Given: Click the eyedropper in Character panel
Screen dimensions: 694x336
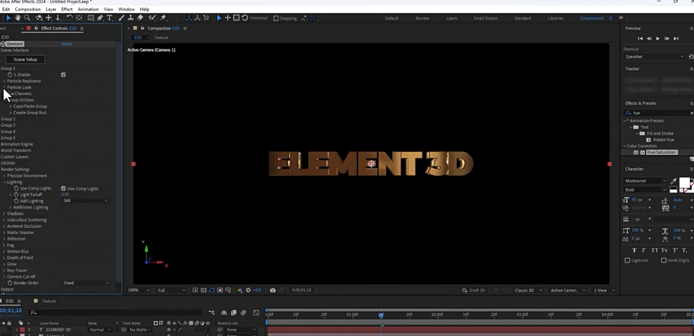Looking at the screenshot, I should click(x=674, y=181).
